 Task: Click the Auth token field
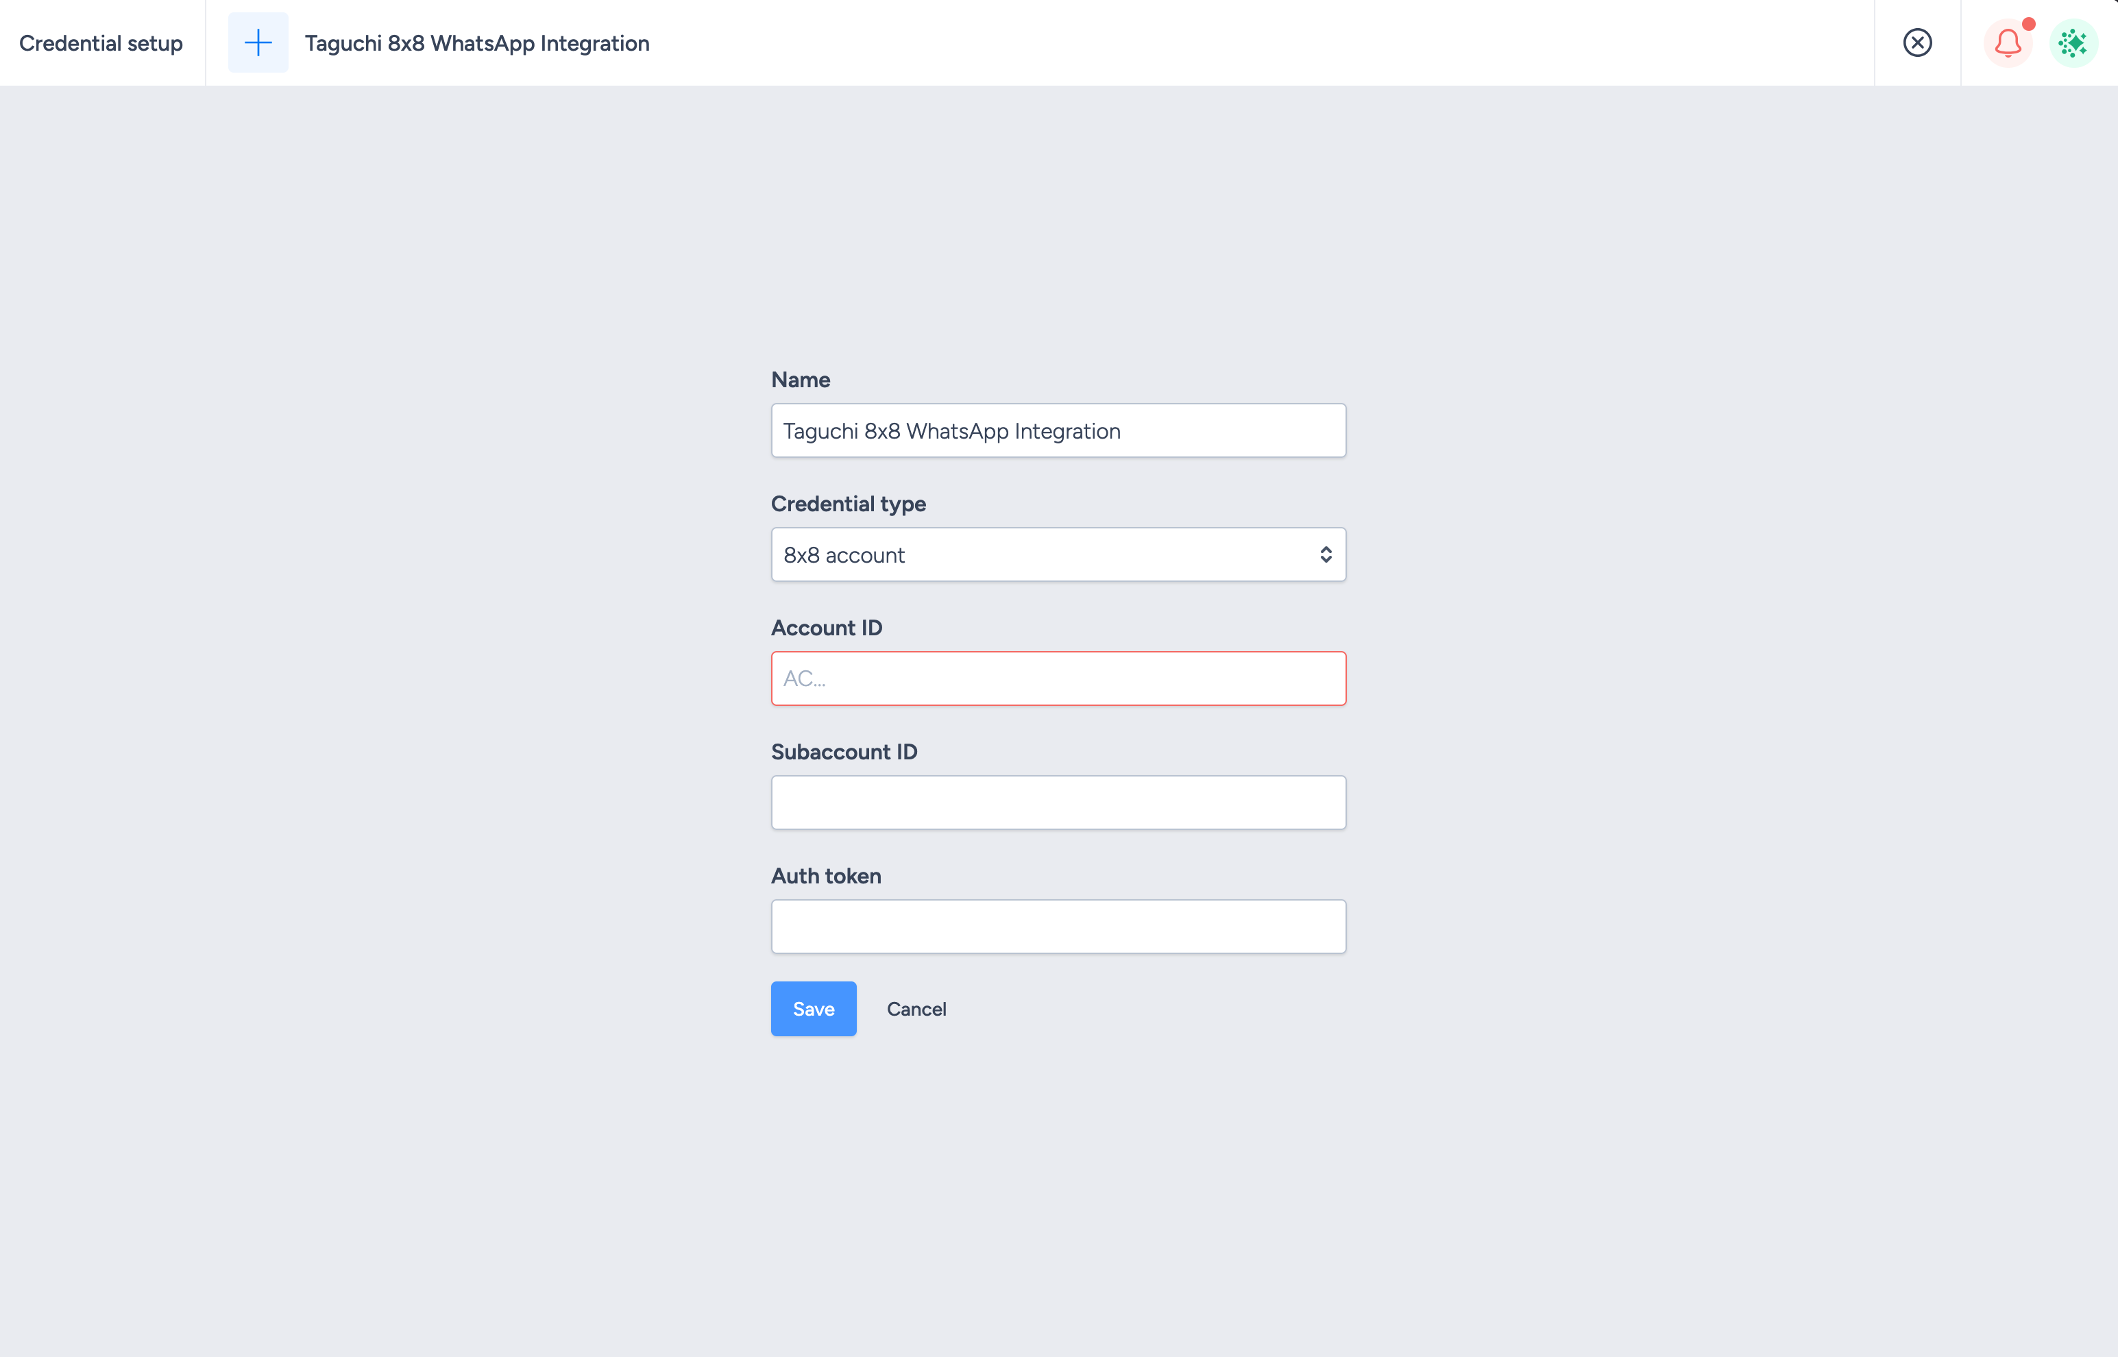(x=1058, y=926)
